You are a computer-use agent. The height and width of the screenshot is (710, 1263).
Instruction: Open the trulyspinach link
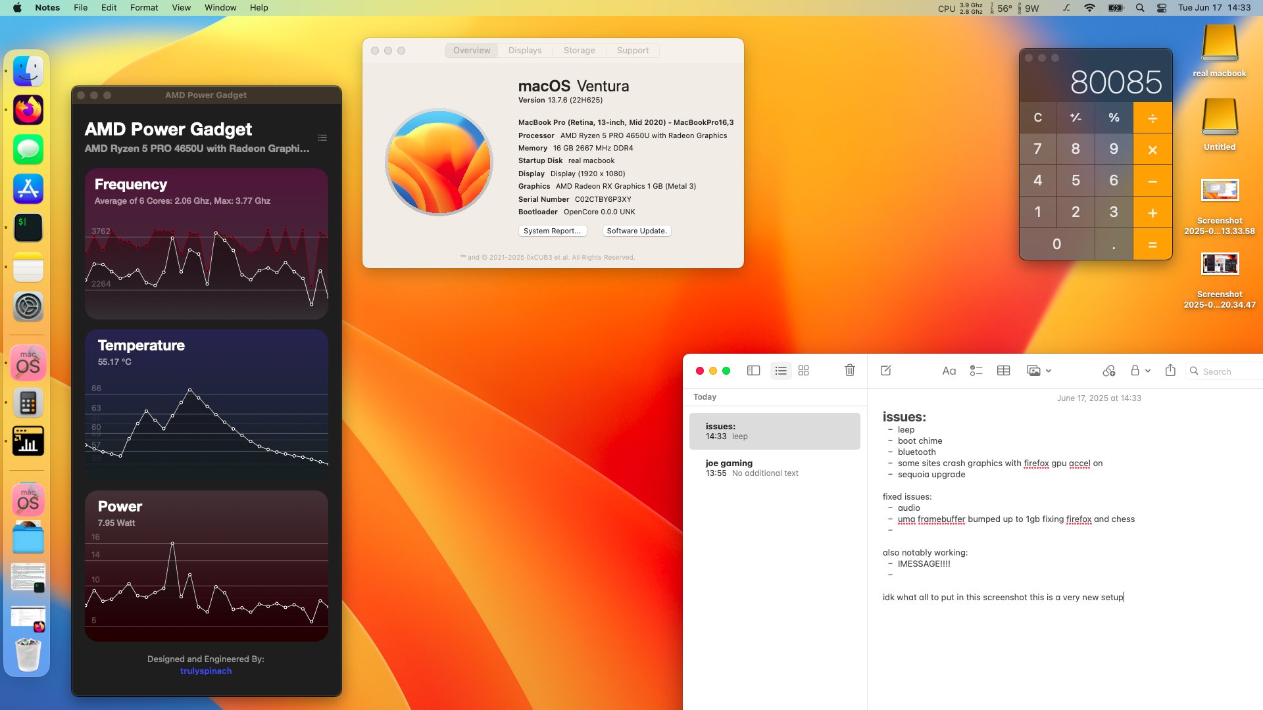click(x=206, y=671)
